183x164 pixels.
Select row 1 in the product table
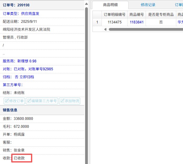[x=97, y=22]
